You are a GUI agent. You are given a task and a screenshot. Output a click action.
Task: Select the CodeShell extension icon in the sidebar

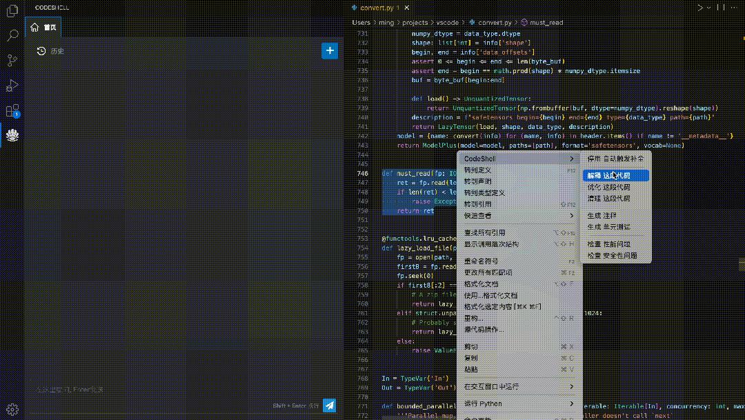(12, 135)
